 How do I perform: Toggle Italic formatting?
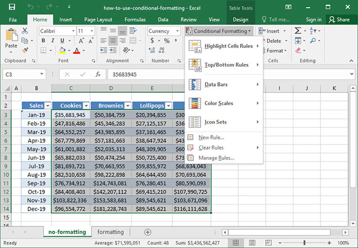[52, 41]
